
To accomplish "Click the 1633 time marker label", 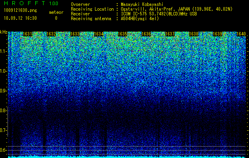I will 75,34.
